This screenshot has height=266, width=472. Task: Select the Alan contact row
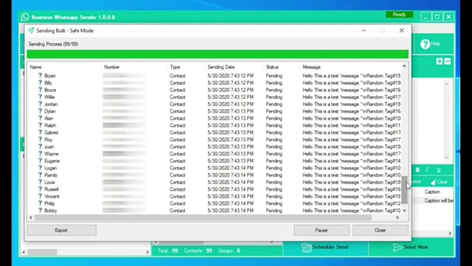(214, 118)
